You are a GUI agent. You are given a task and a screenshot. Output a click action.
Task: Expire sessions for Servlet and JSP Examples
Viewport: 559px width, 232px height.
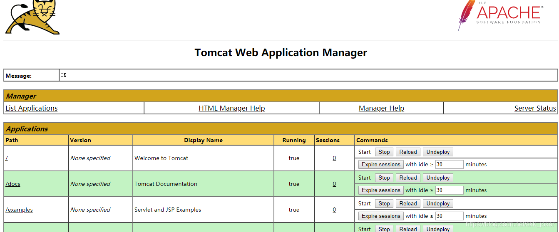[381, 216]
